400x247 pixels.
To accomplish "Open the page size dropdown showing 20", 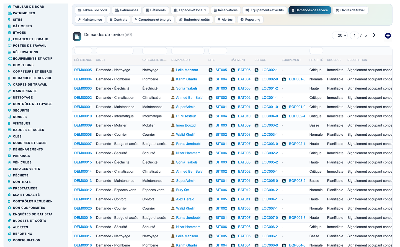I will point(340,35).
